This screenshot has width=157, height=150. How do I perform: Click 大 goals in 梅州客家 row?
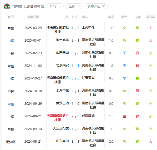[x=151, y=41]
